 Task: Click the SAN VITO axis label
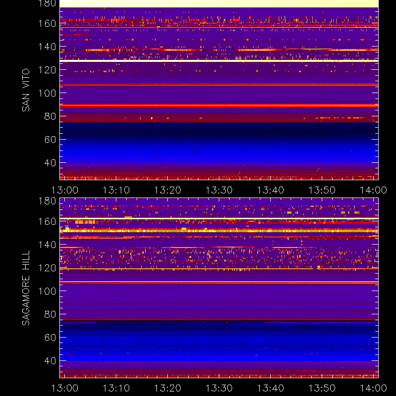pyautogui.click(x=26, y=90)
